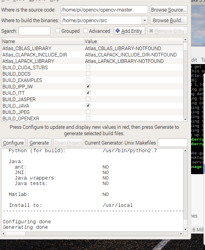Image resolution: width=205 pixels, height=250 pixels.
Task: Click the 'Generating done' log line
Action: tap(25, 227)
